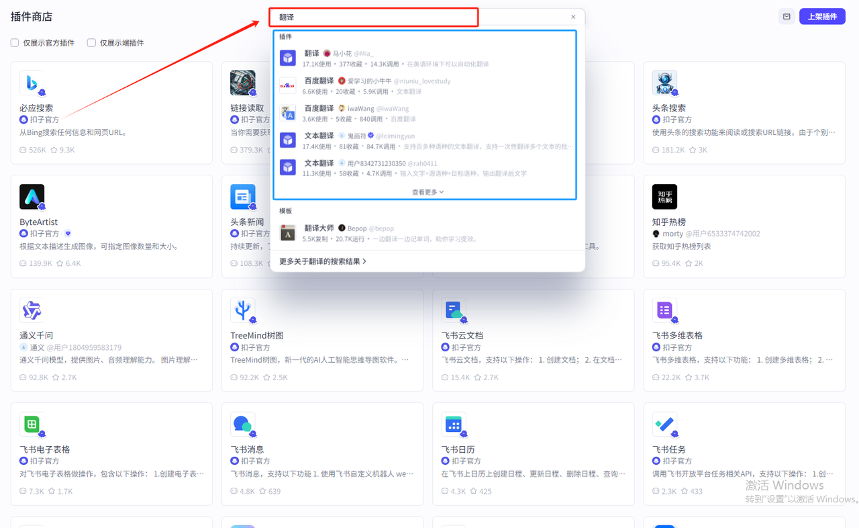
Task: Click the mail icon beside 上架插件
Action: point(787,17)
